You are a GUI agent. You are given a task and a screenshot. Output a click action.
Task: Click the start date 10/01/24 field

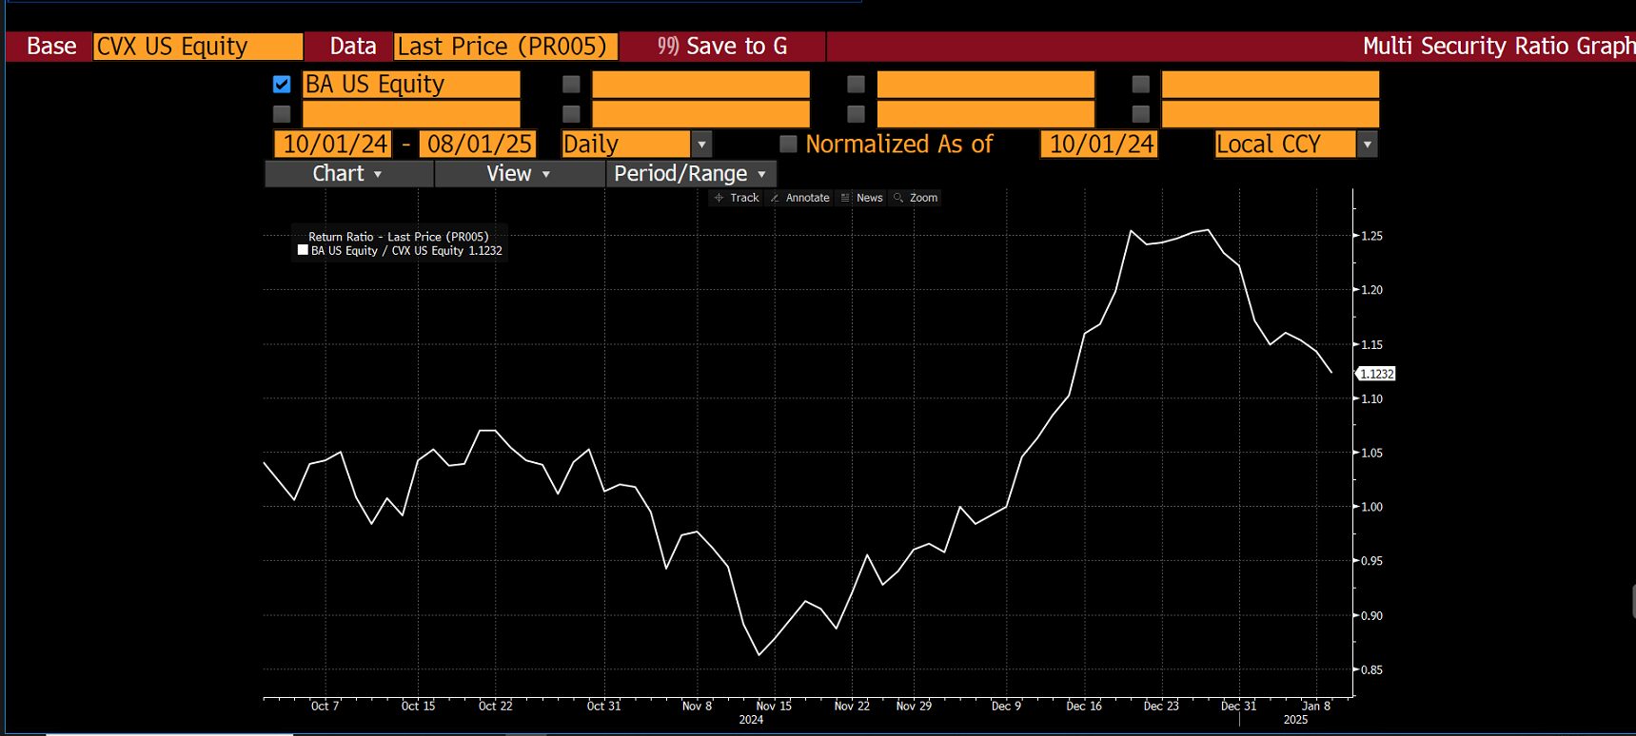pyautogui.click(x=335, y=145)
